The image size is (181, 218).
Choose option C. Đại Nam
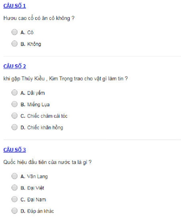click(x=14, y=199)
